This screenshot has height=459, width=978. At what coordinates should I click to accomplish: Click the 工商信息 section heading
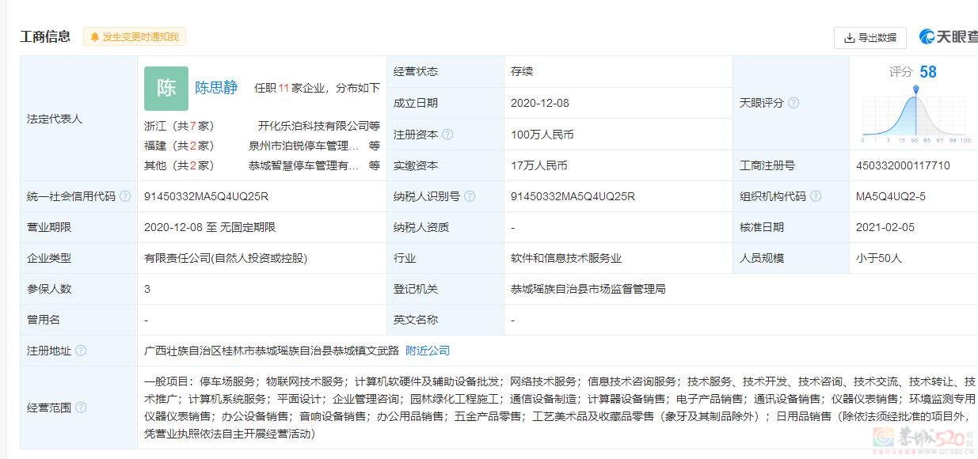click(45, 36)
